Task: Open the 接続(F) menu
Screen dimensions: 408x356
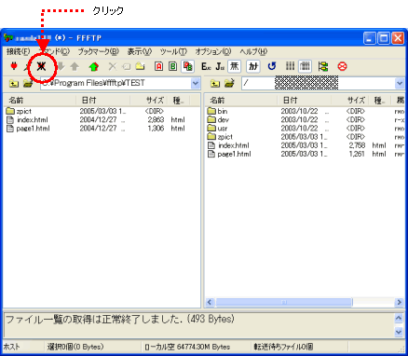Action: 19,51
